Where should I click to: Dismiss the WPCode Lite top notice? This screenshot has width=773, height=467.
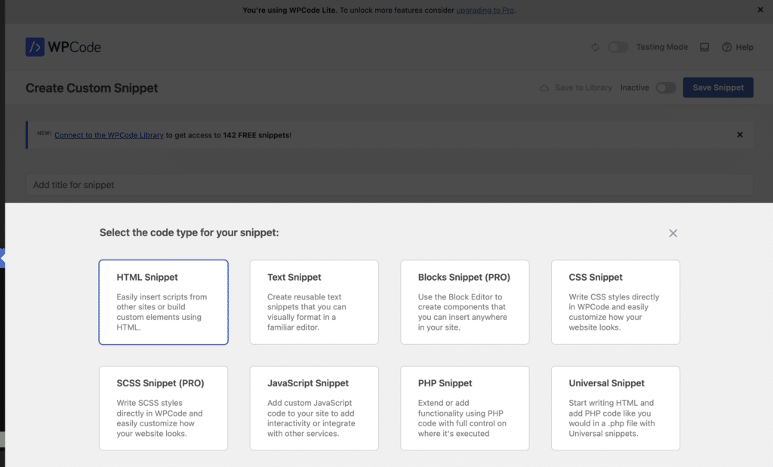point(760,10)
